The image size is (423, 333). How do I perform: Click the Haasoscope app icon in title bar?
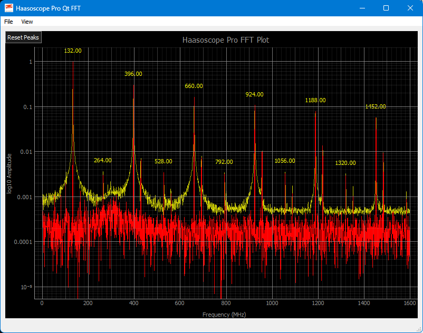[x=9, y=8]
